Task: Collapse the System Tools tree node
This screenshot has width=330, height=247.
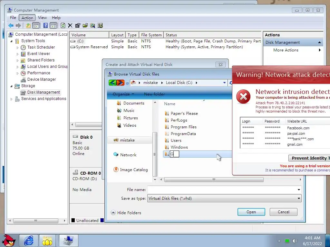Action: [11, 41]
